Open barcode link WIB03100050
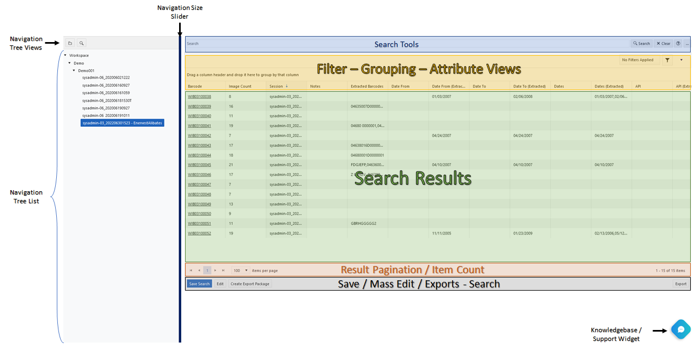 pos(199,214)
